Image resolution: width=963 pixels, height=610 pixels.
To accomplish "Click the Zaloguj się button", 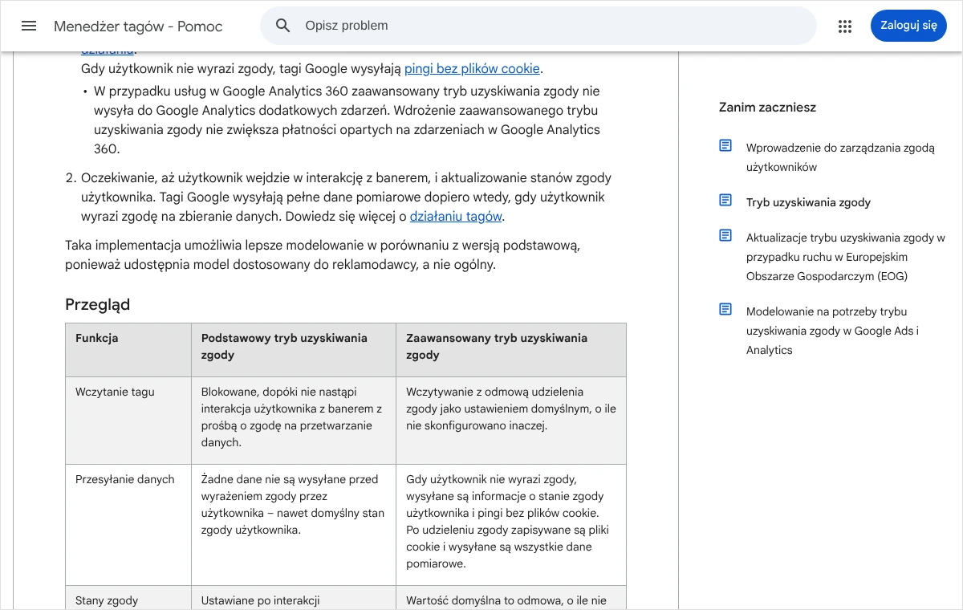I will pyautogui.click(x=908, y=26).
